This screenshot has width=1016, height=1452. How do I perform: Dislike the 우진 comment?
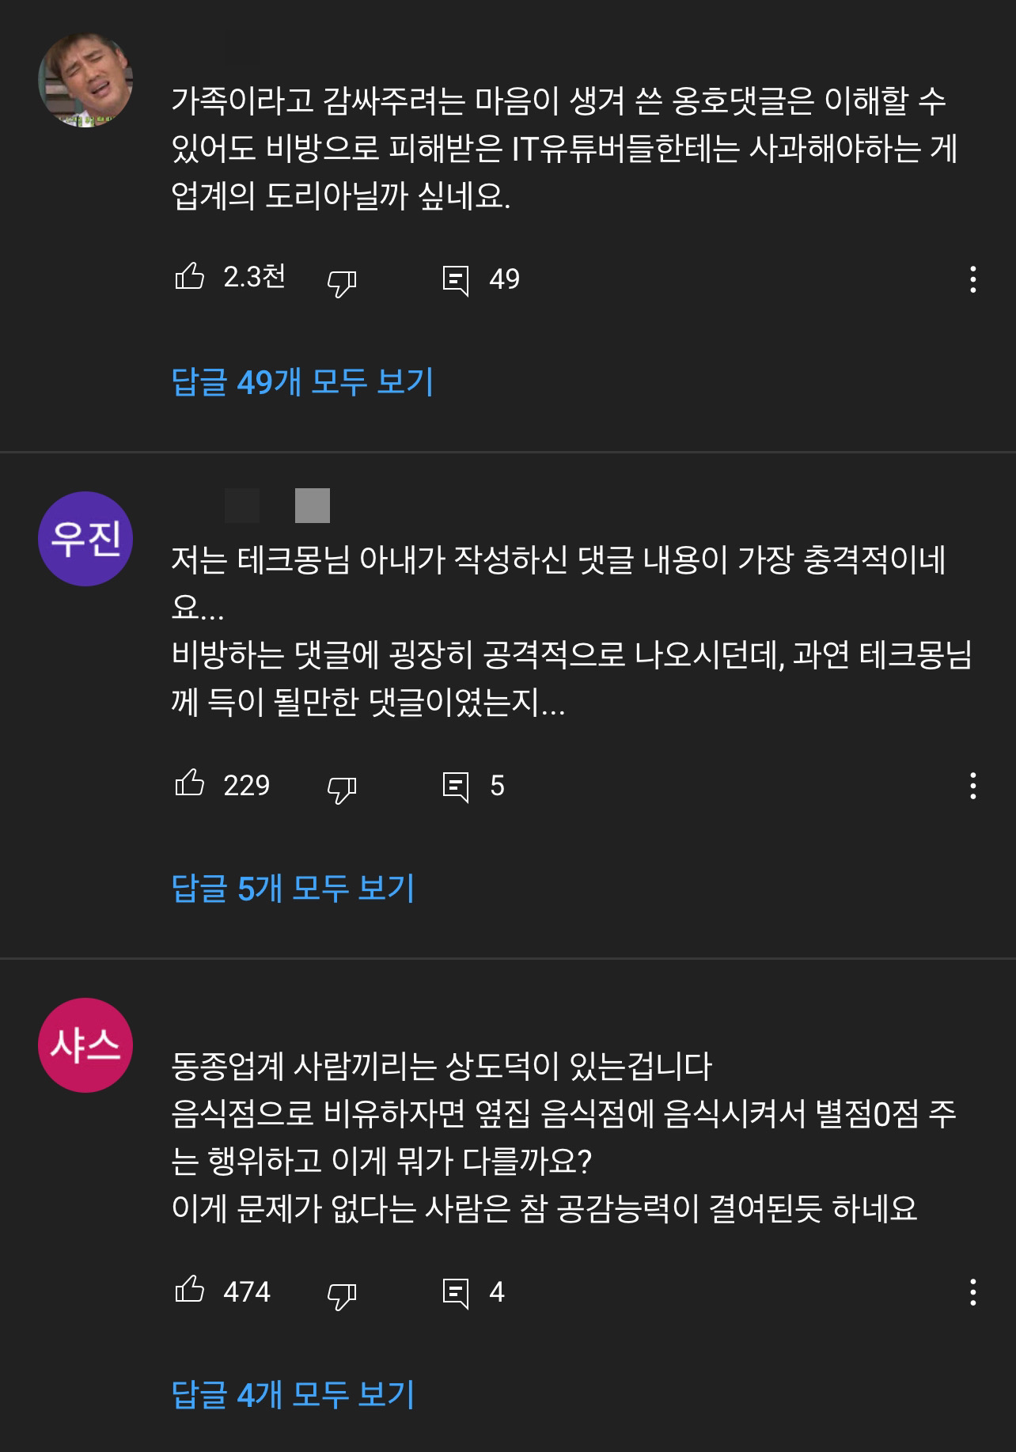coord(342,787)
